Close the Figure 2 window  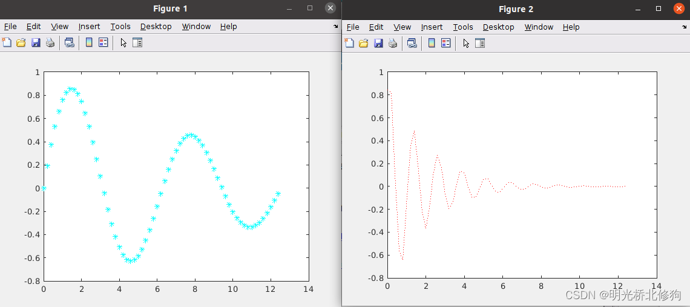tap(678, 8)
